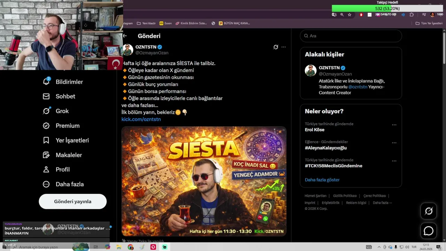Show hidden system tray icons
446x251 pixels.
tap(379, 247)
